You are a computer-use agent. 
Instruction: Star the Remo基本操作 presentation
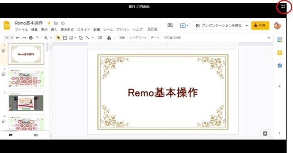pyautogui.click(x=49, y=23)
